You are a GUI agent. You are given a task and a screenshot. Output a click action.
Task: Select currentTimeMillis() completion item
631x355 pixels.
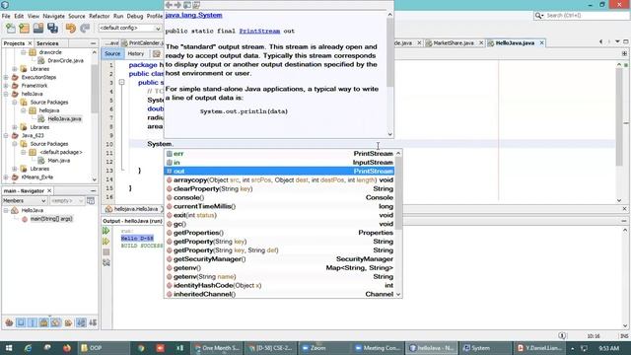(279, 206)
